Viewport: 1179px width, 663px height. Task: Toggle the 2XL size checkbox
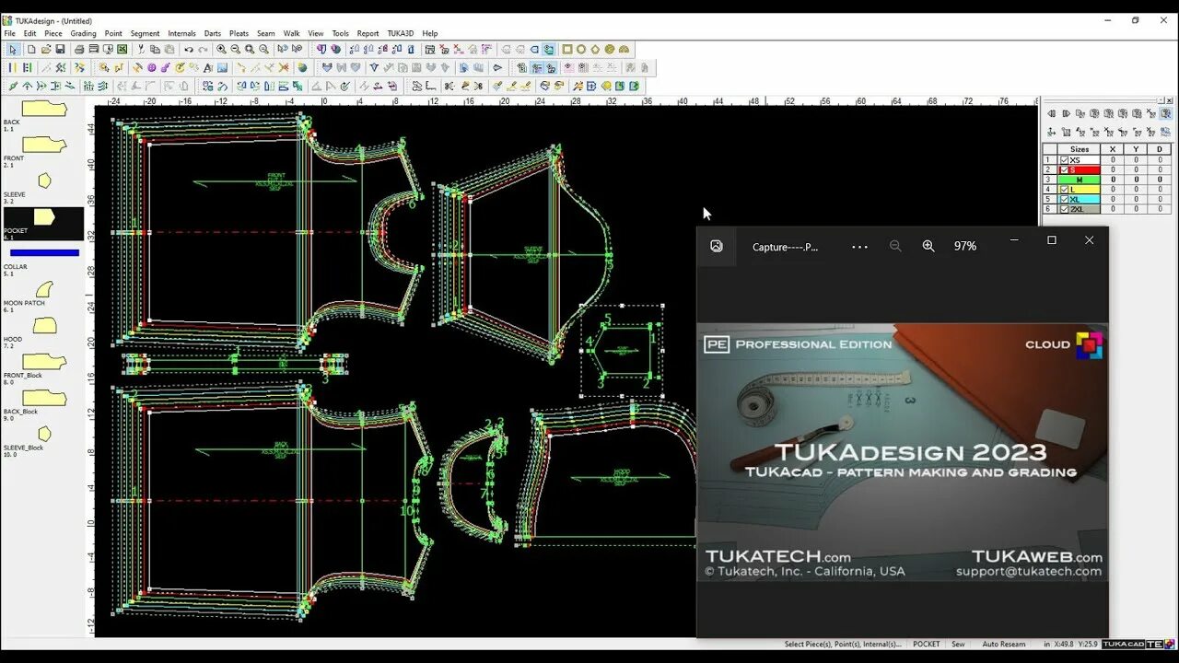(1065, 209)
